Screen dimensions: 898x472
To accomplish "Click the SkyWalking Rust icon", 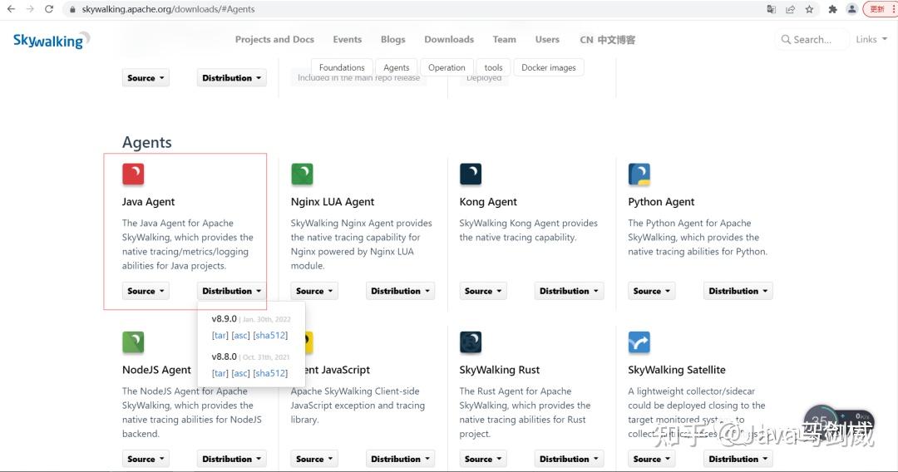I will [x=471, y=342].
